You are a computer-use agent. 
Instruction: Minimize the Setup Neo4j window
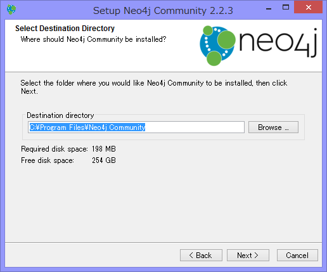[269, 9]
